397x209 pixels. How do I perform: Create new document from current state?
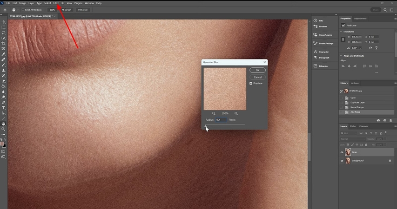pos(378,121)
